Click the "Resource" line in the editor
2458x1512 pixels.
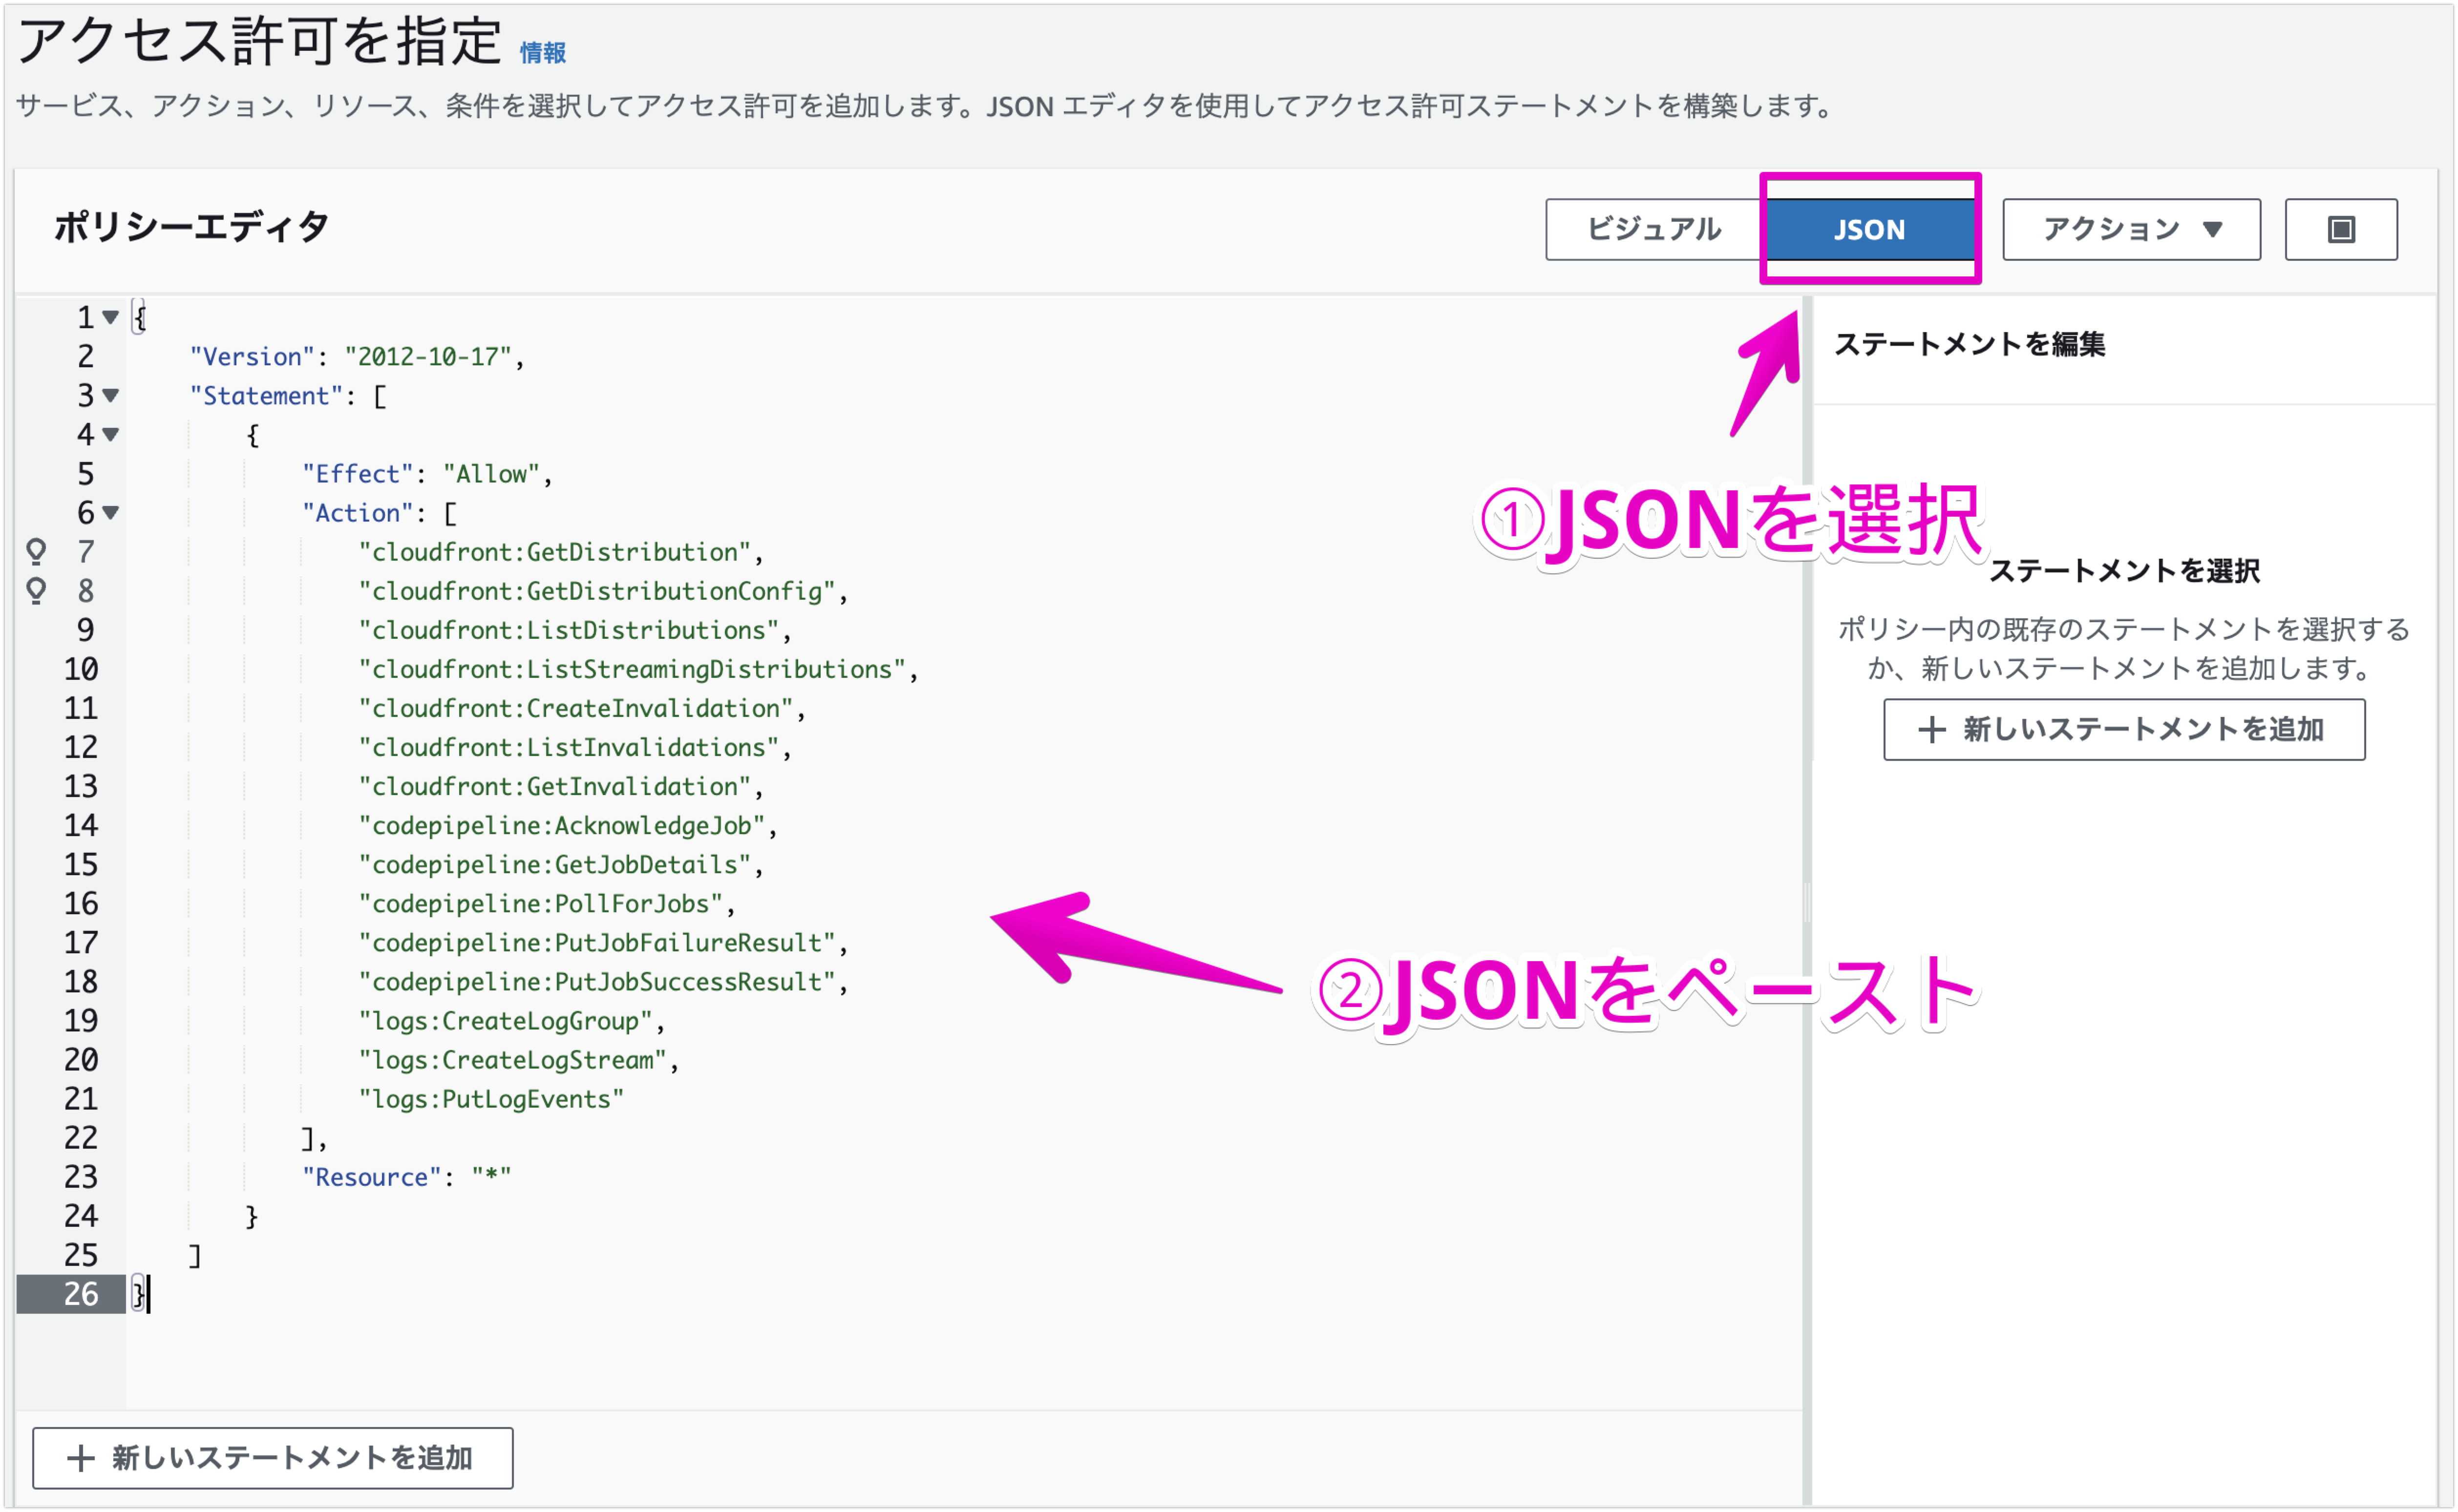[406, 1177]
